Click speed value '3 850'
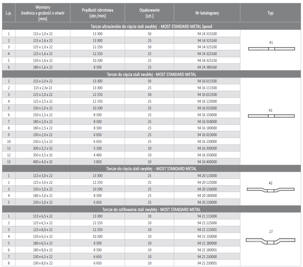Image resolution: width=303 pixels, height=267 pixels. tap(98, 162)
